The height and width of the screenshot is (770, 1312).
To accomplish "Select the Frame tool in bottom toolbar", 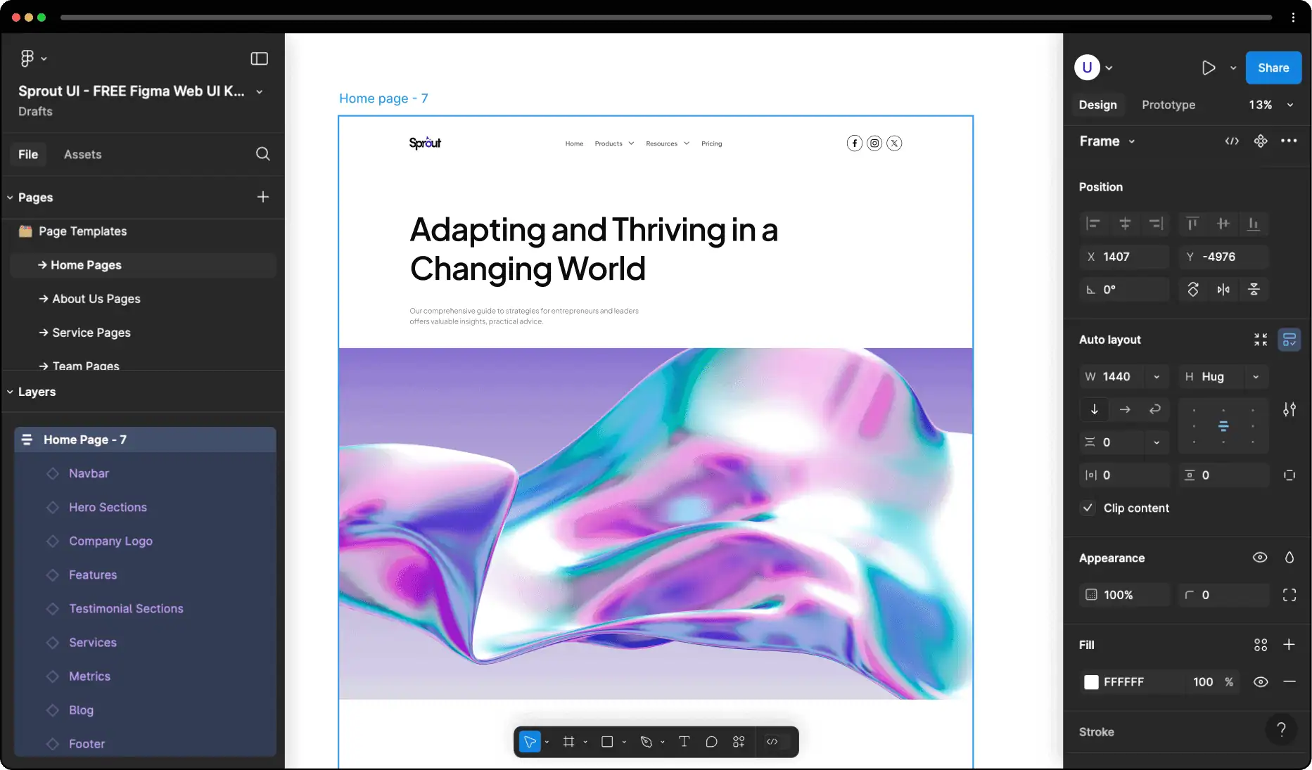I will pos(568,742).
